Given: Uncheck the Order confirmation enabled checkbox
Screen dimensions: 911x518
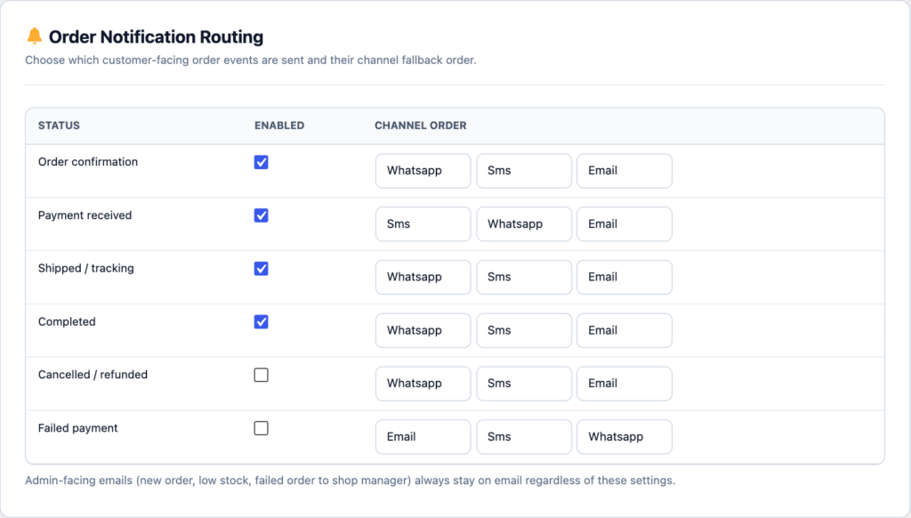Looking at the screenshot, I should [x=261, y=162].
